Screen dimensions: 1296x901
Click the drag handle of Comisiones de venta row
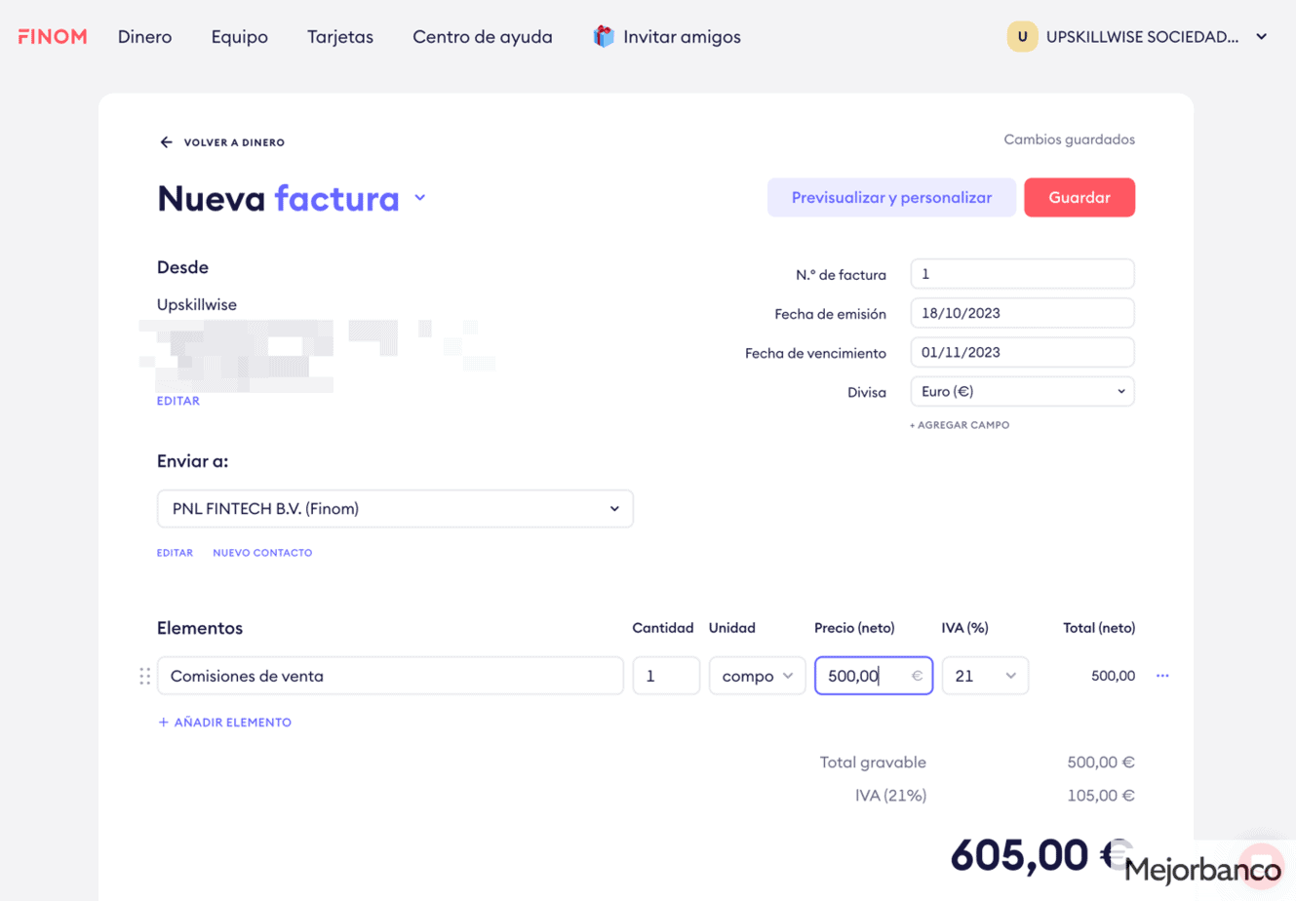coord(144,676)
